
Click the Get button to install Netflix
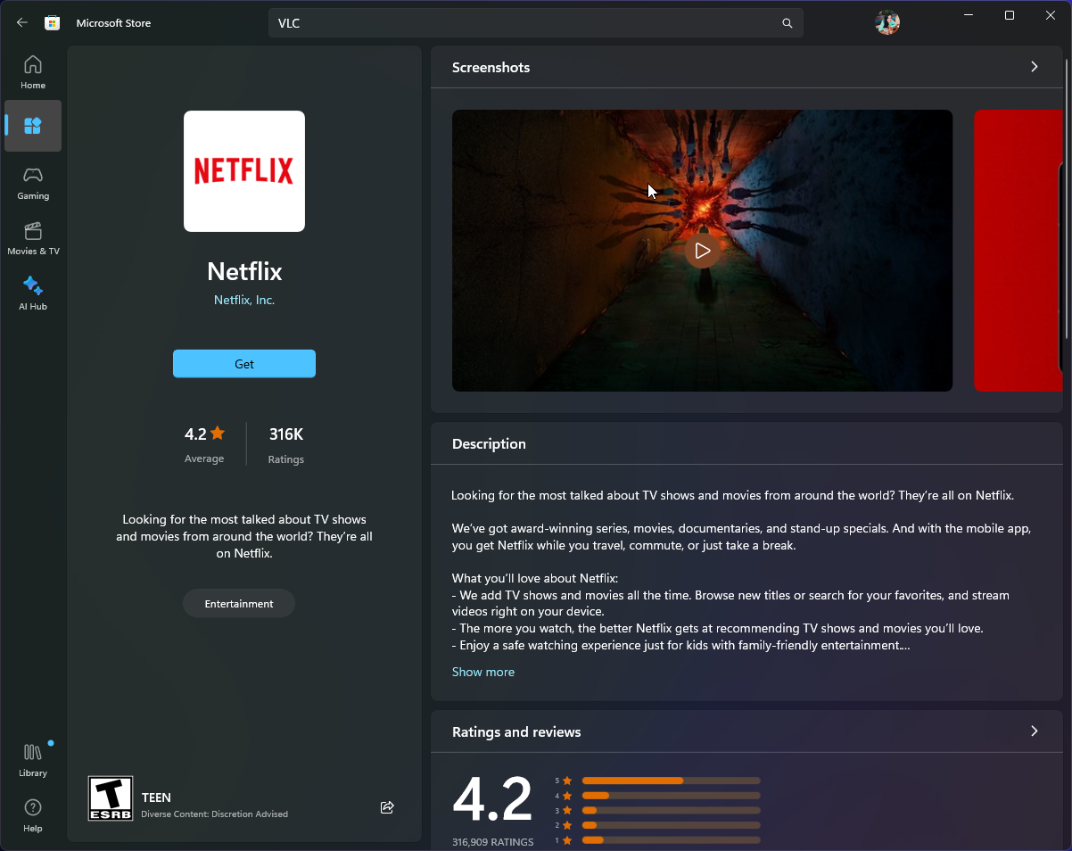(x=244, y=364)
